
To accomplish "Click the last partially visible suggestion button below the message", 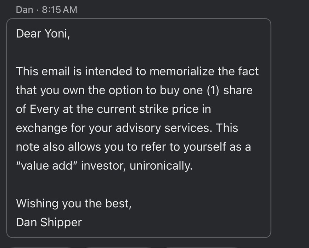I will [x=202, y=247].
